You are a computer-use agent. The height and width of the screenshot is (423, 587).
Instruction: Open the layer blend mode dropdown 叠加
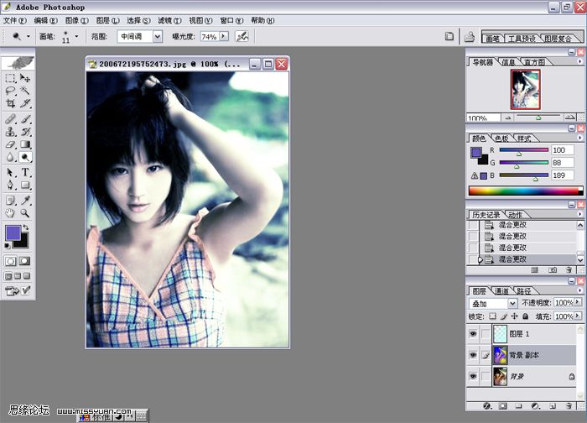pos(512,303)
